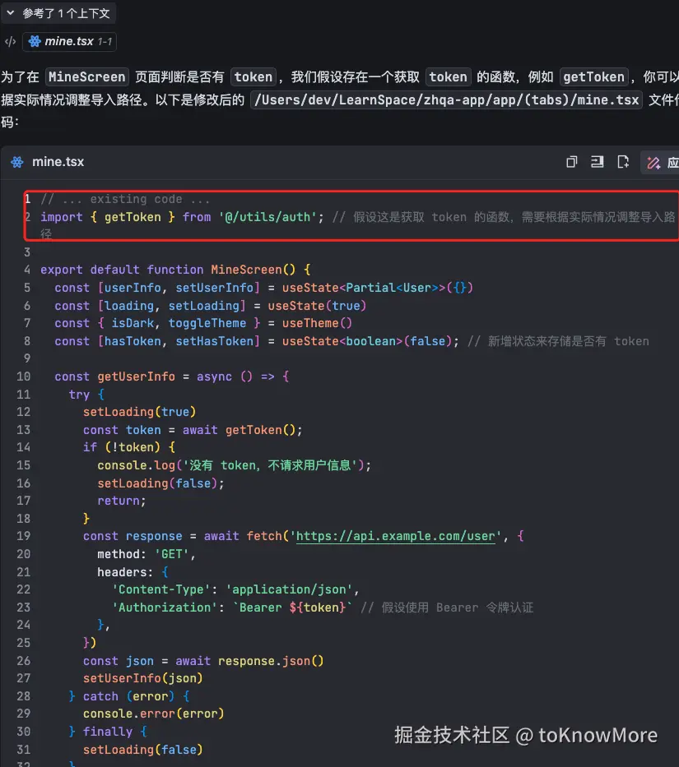Select the mine.tsx tab label in code header
The height and width of the screenshot is (767, 679).
tap(58, 162)
